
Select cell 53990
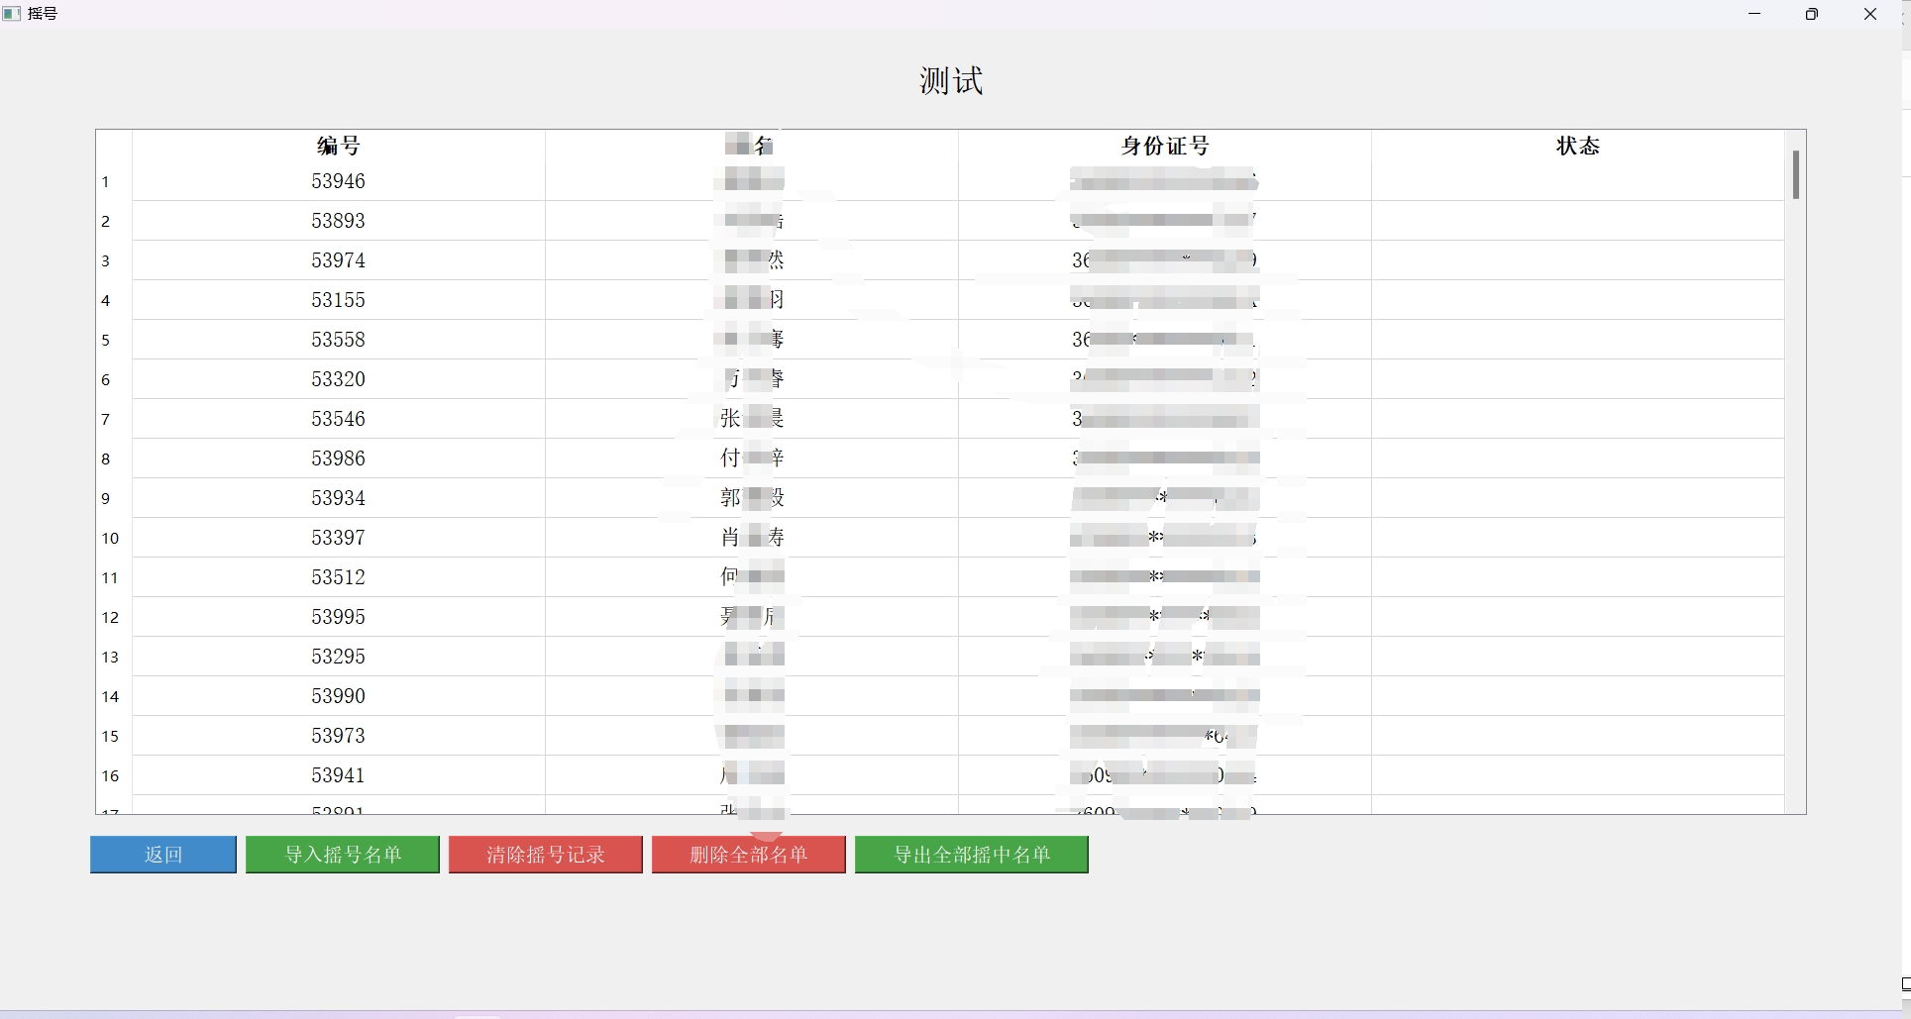tap(339, 696)
